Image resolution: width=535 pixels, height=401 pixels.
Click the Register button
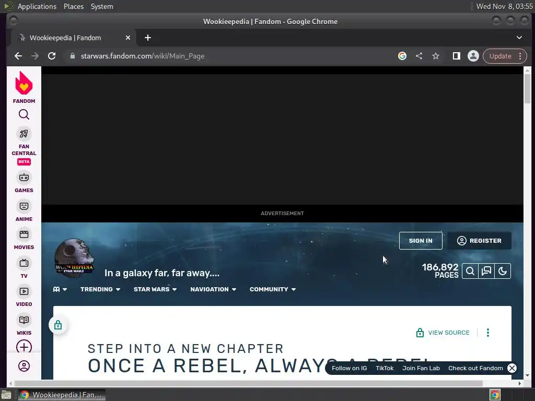tap(480, 241)
